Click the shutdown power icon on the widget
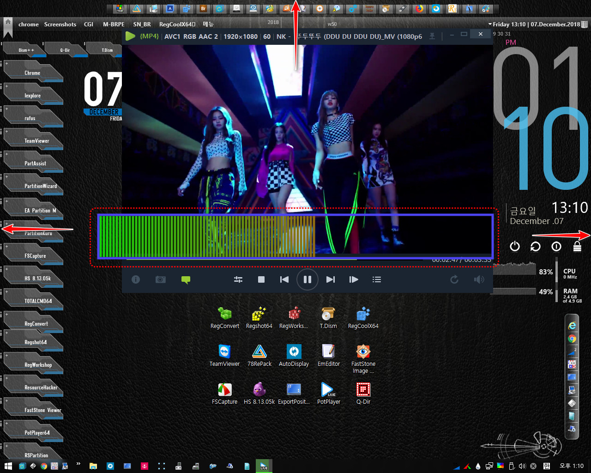 pos(515,246)
